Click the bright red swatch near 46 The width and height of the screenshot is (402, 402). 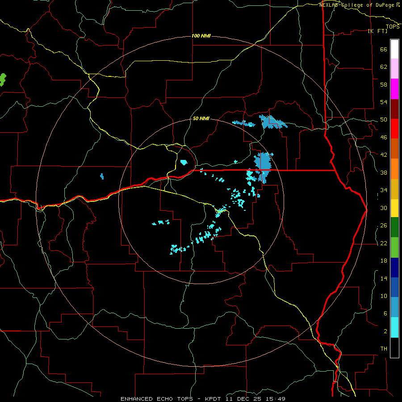pyautogui.click(x=394, y=129)
